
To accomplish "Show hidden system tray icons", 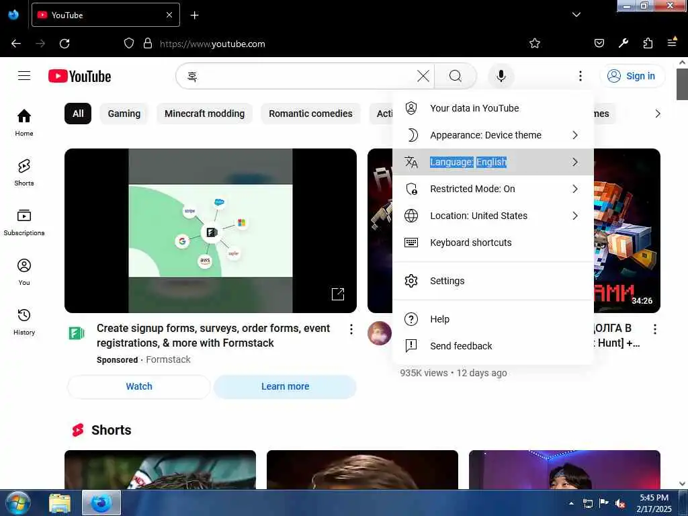I will point(571,503).
